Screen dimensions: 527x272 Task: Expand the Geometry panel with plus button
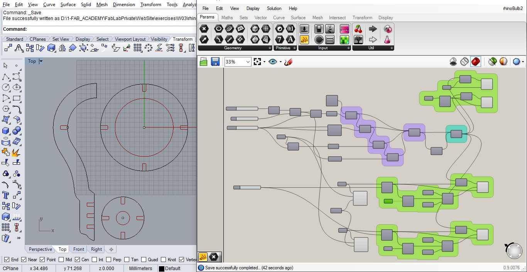pyautogui.click(x=270, y=48)
